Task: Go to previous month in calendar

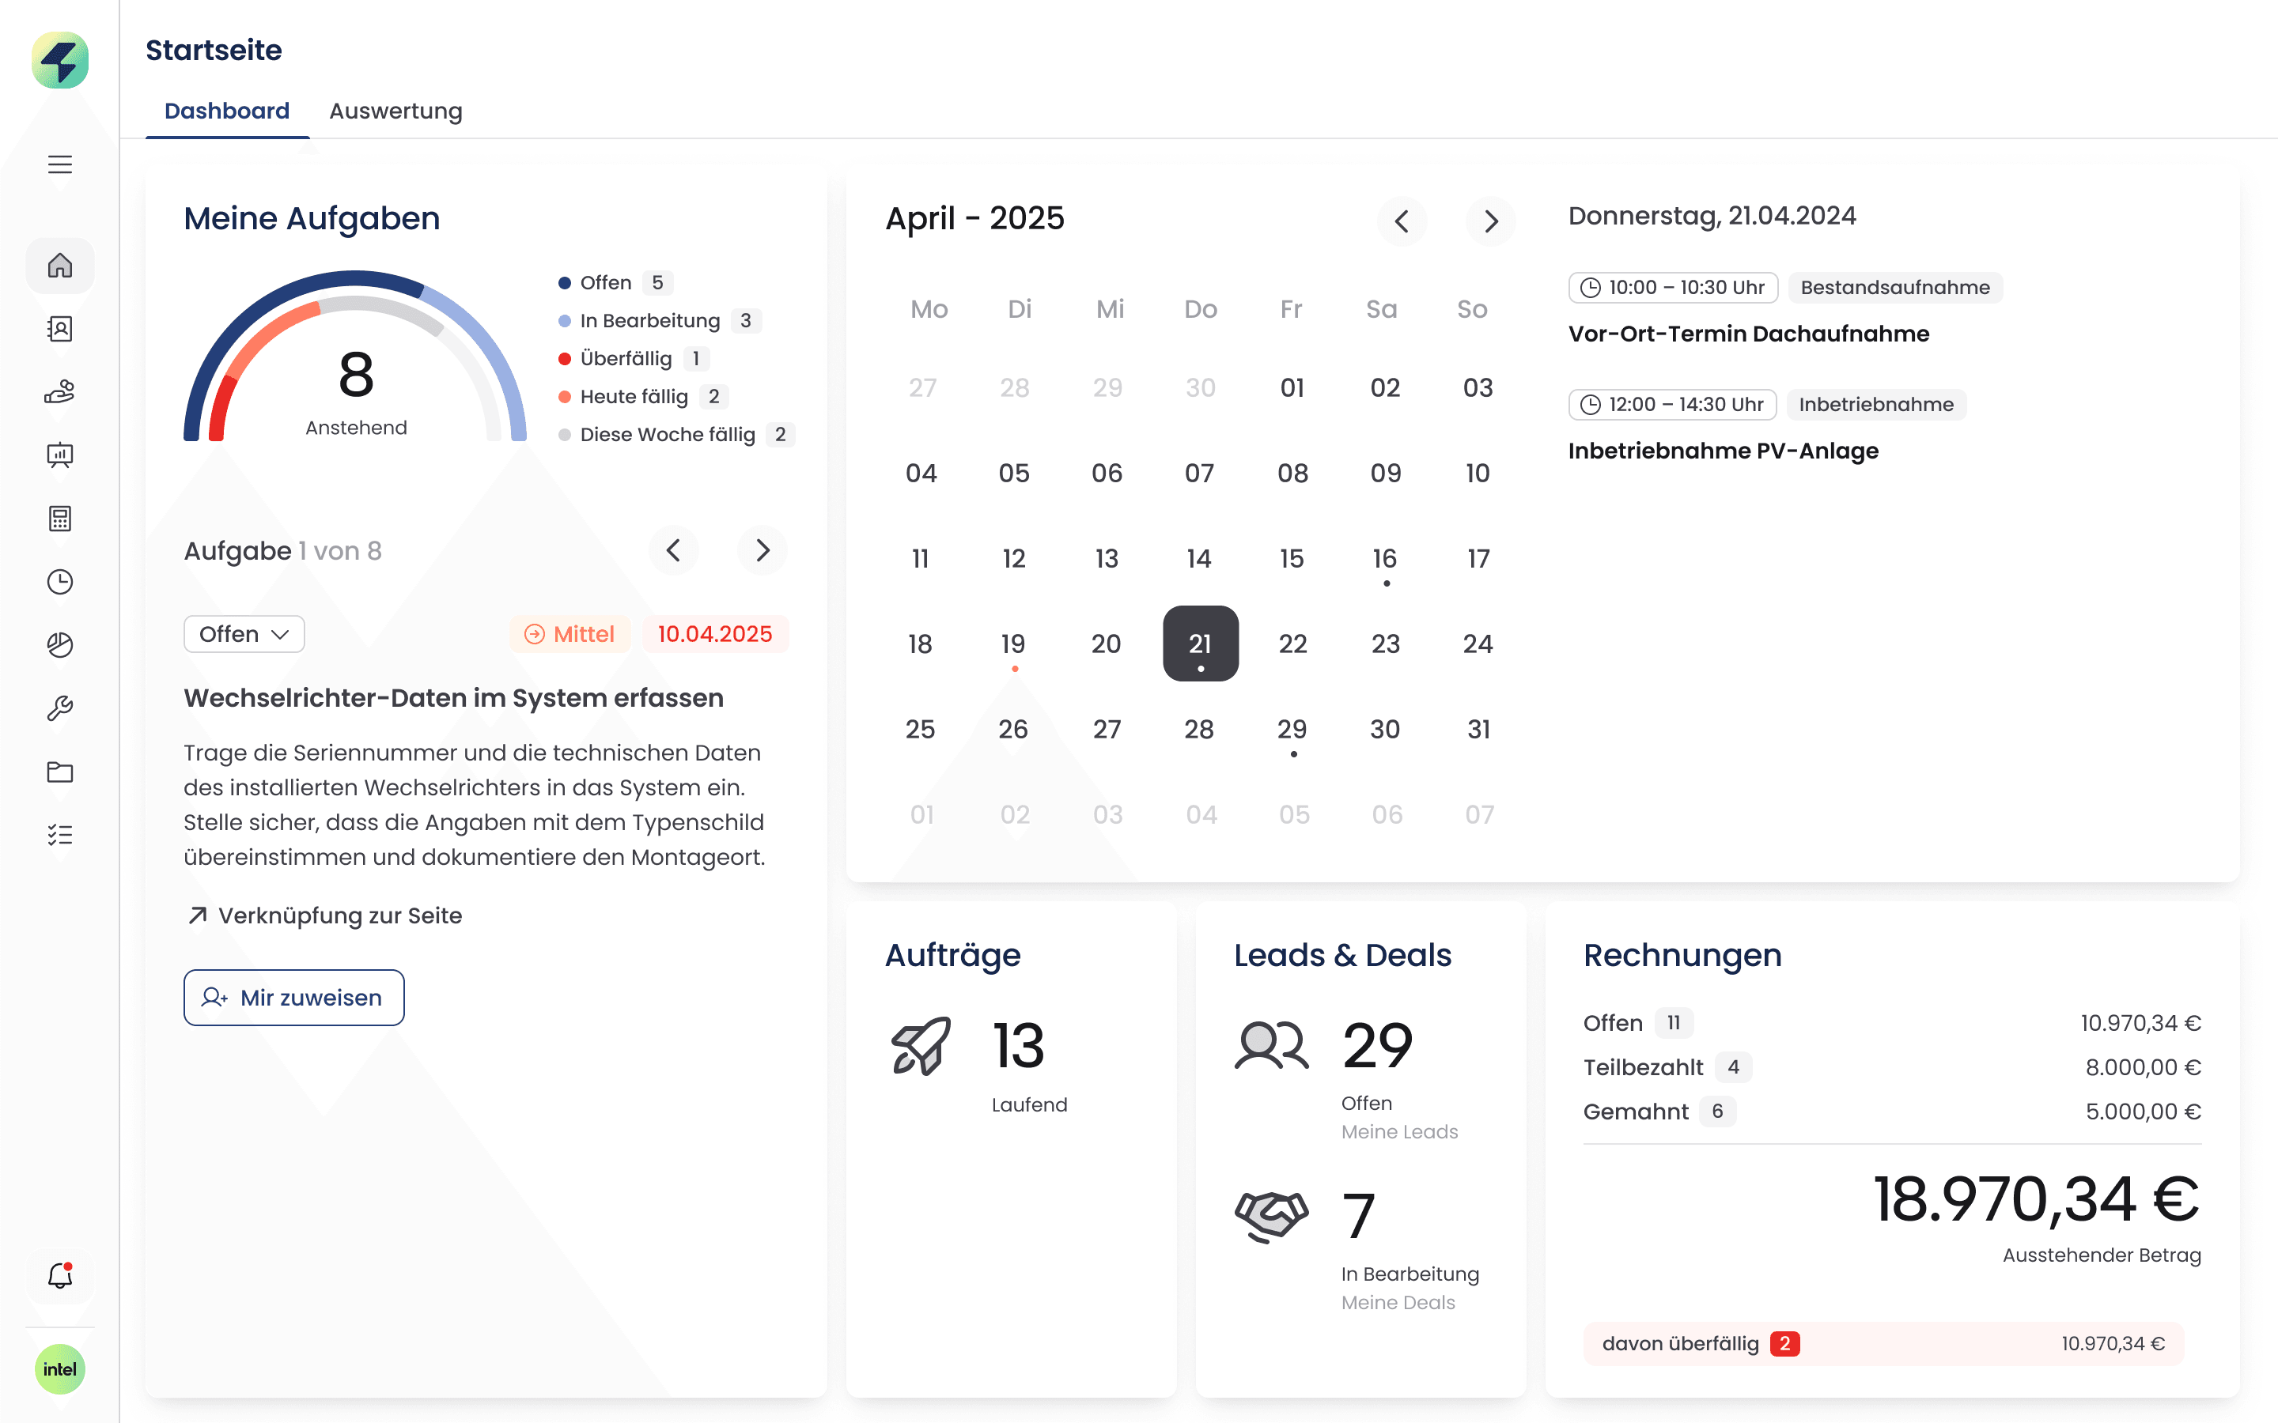Action: (x=1402, y=221)
